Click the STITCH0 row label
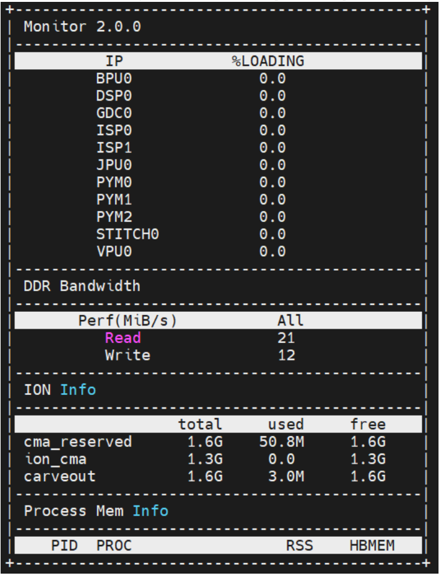Image resolution: width=441 pixels, height=578 pixels. pos(127,234)
